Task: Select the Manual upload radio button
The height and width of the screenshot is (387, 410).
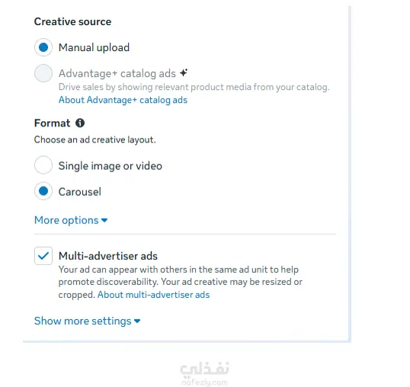Action: 43,47
